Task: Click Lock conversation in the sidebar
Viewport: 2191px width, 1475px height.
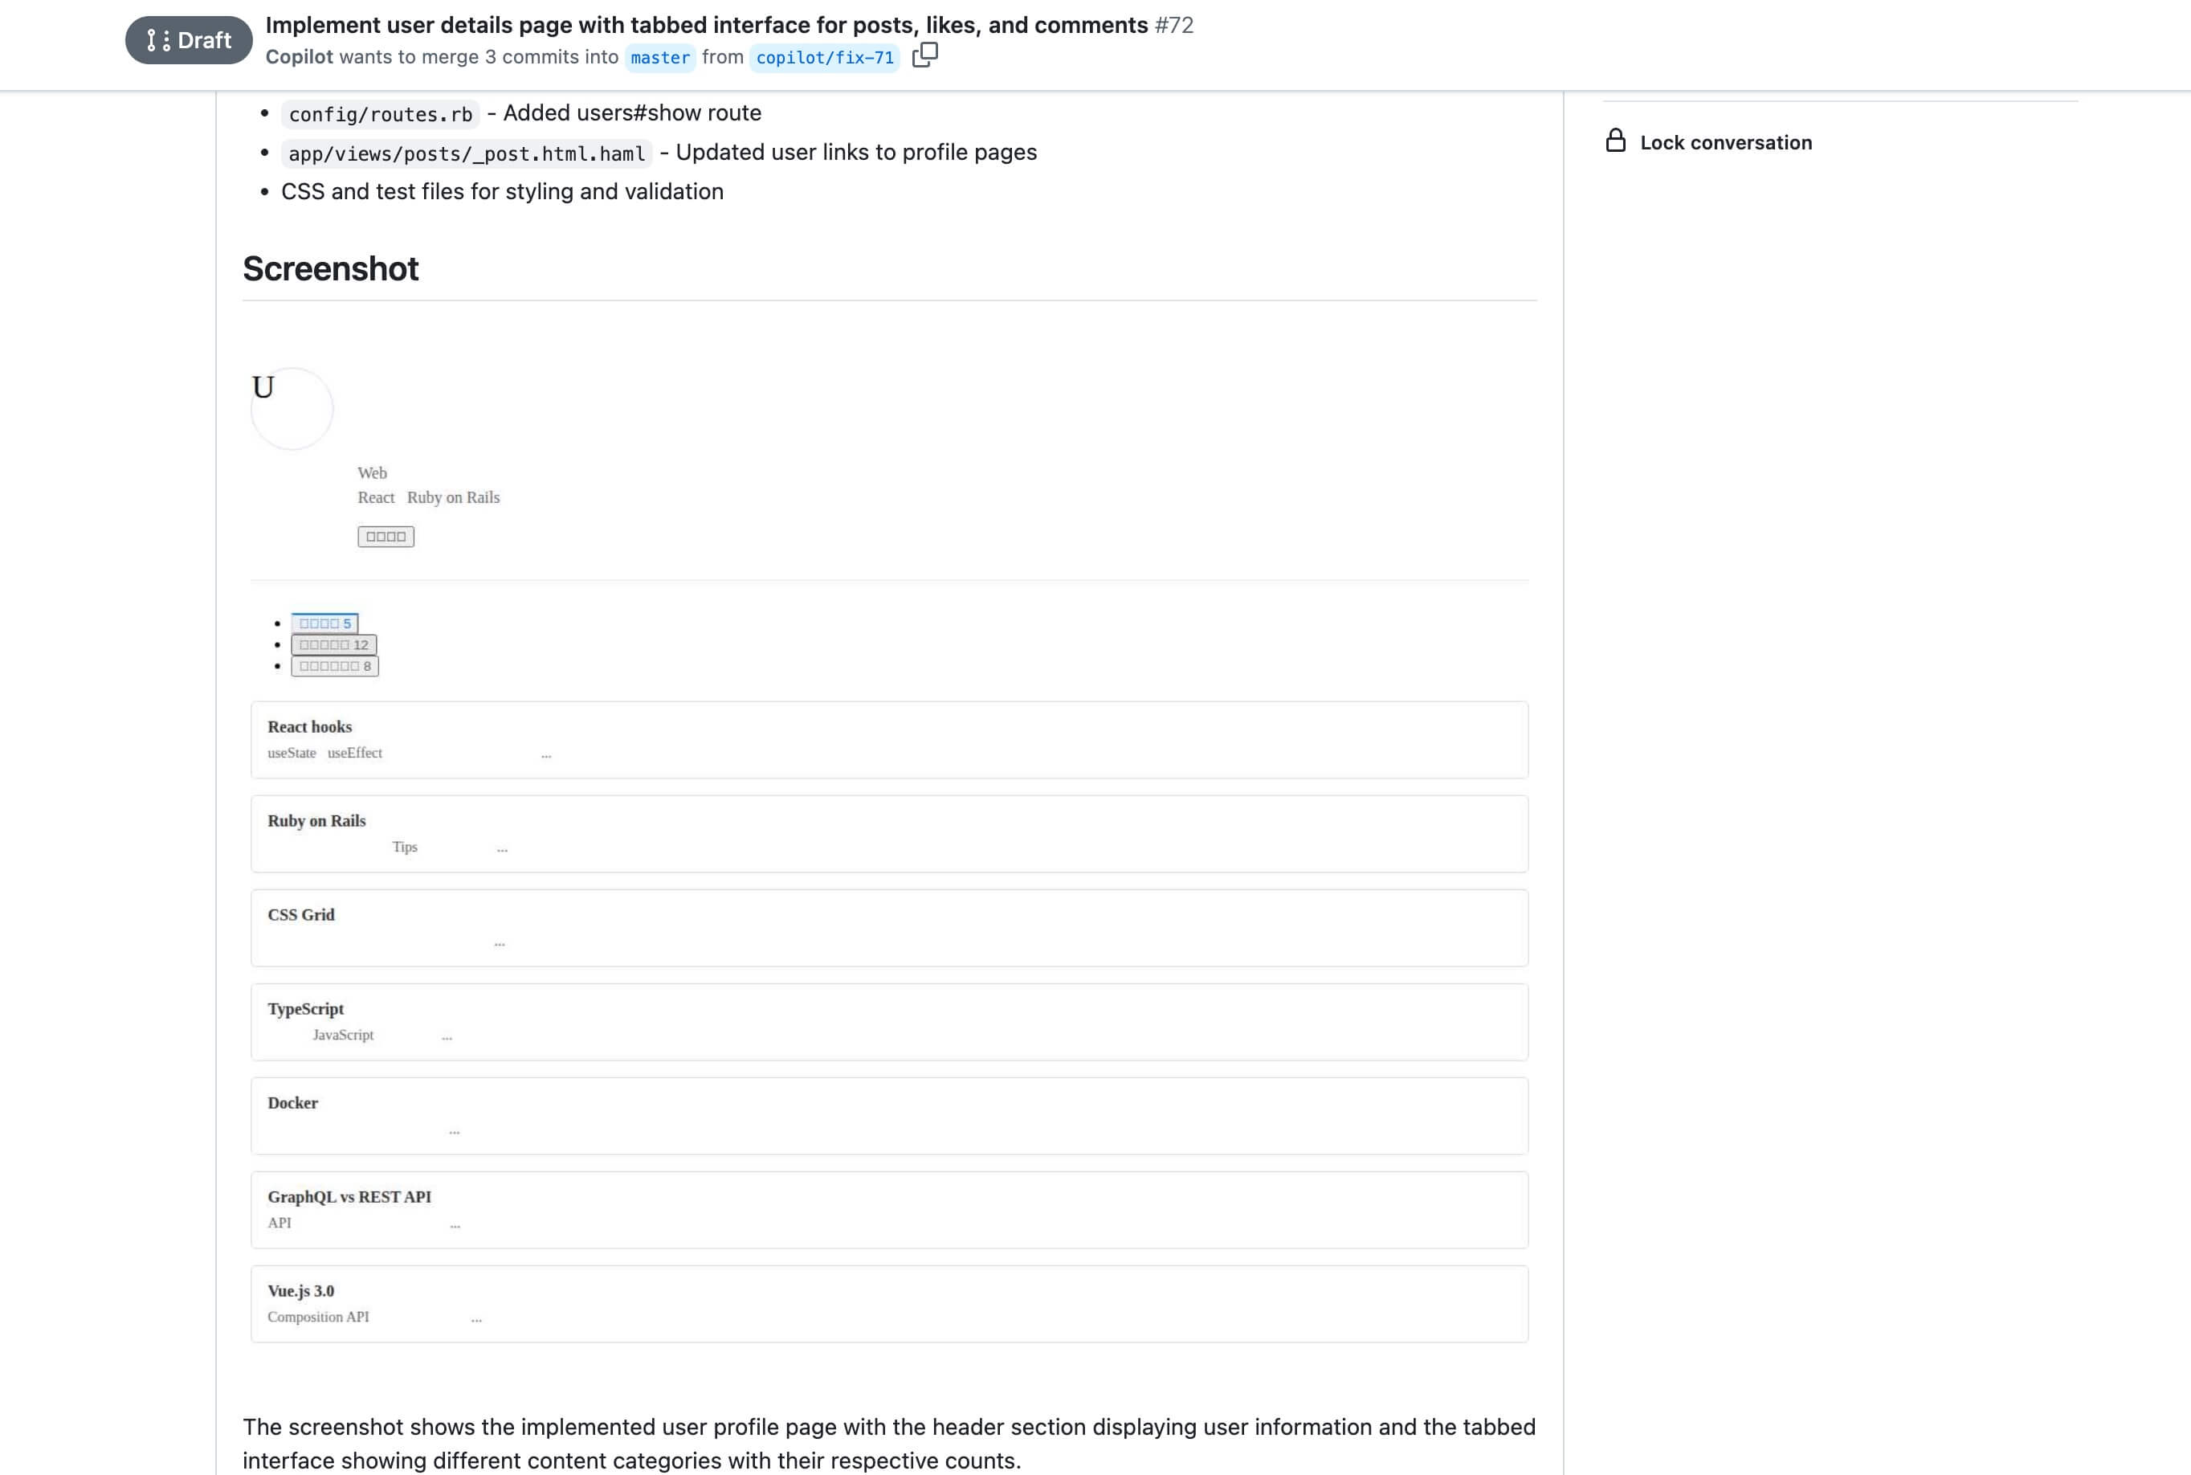Action: [1725, 142]
